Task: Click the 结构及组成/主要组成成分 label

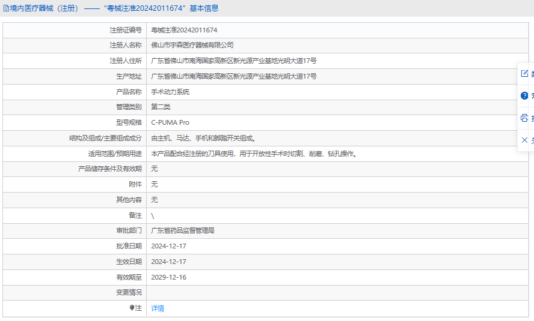Action: tap(106, 138)
